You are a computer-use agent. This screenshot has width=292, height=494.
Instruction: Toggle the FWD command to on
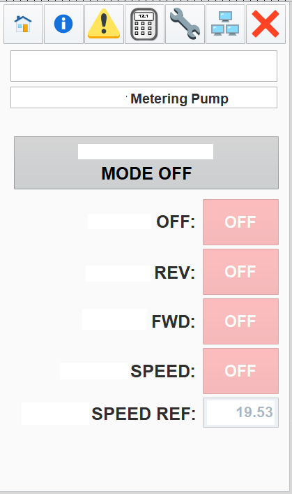pos(240,321)
